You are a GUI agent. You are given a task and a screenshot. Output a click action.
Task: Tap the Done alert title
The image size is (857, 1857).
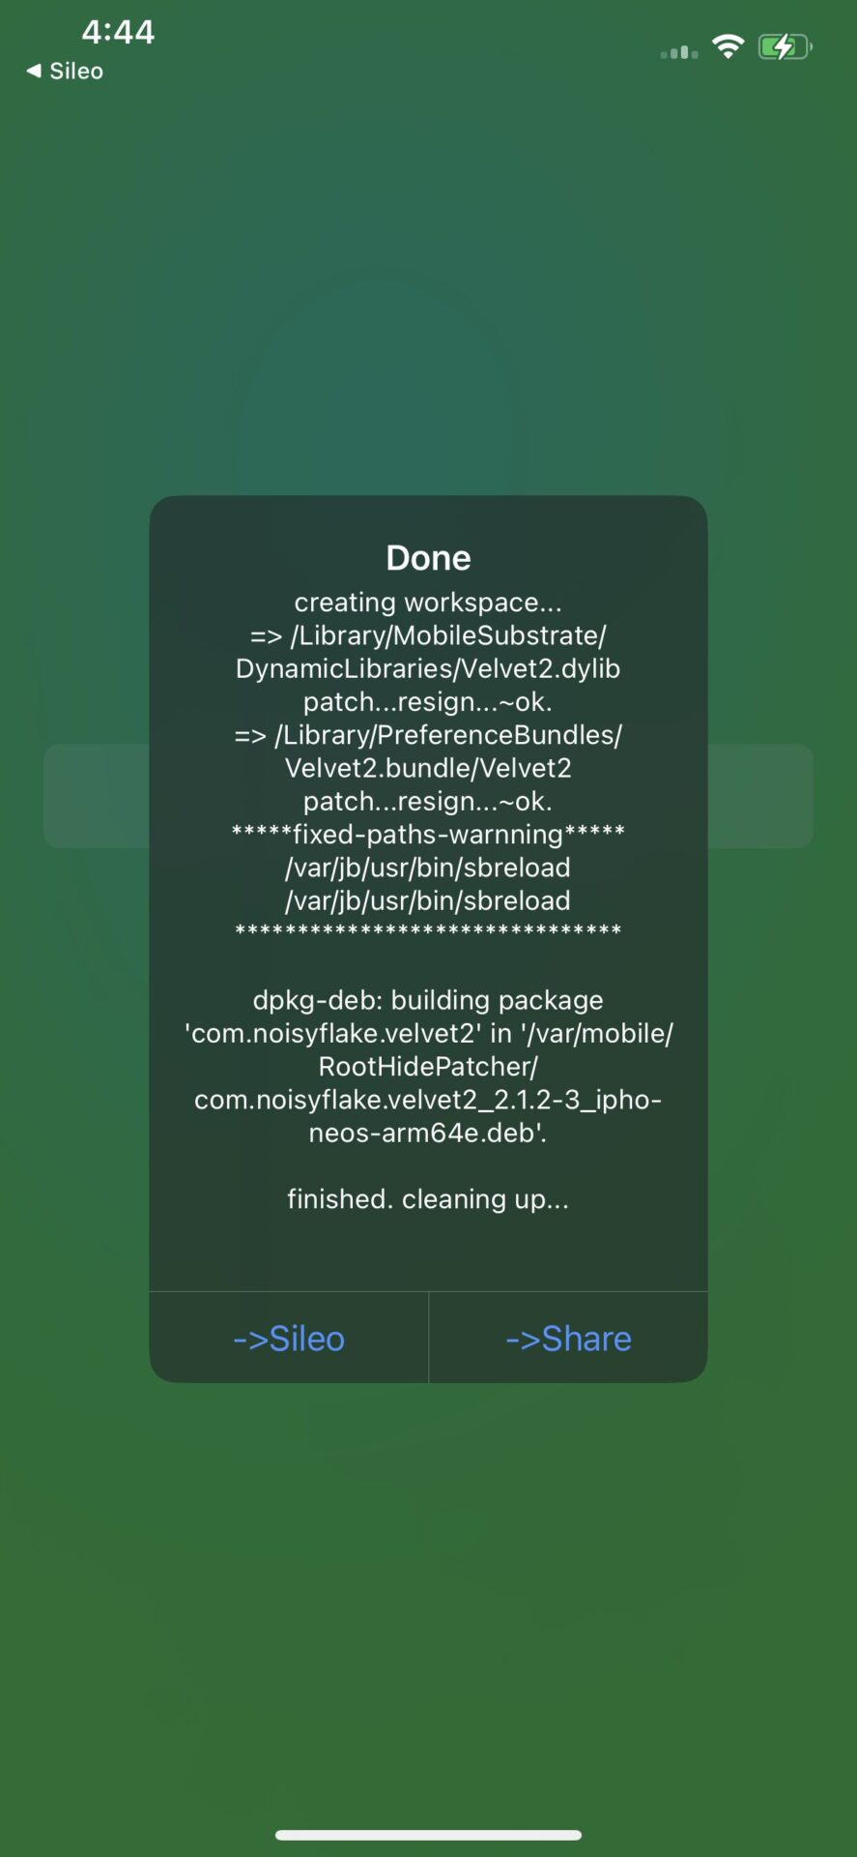[x=428, y=558]
